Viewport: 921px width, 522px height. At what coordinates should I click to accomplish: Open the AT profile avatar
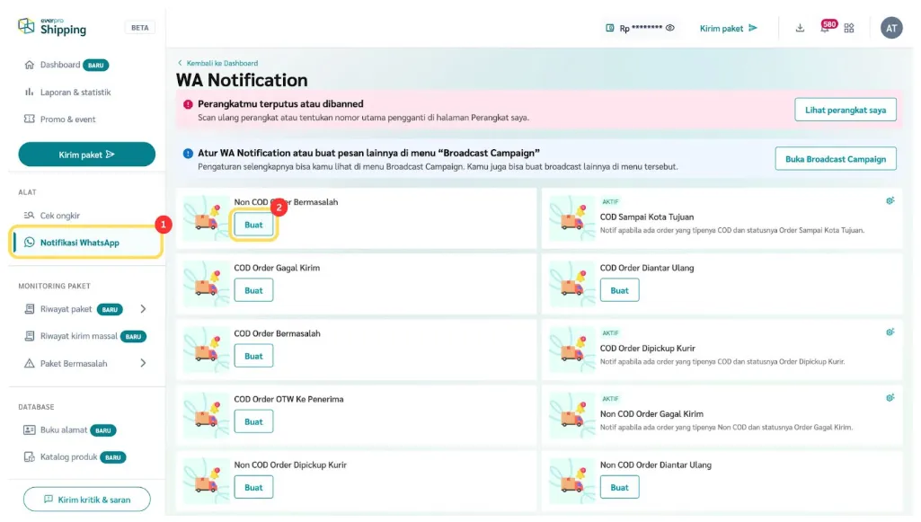tap(891, 28)
